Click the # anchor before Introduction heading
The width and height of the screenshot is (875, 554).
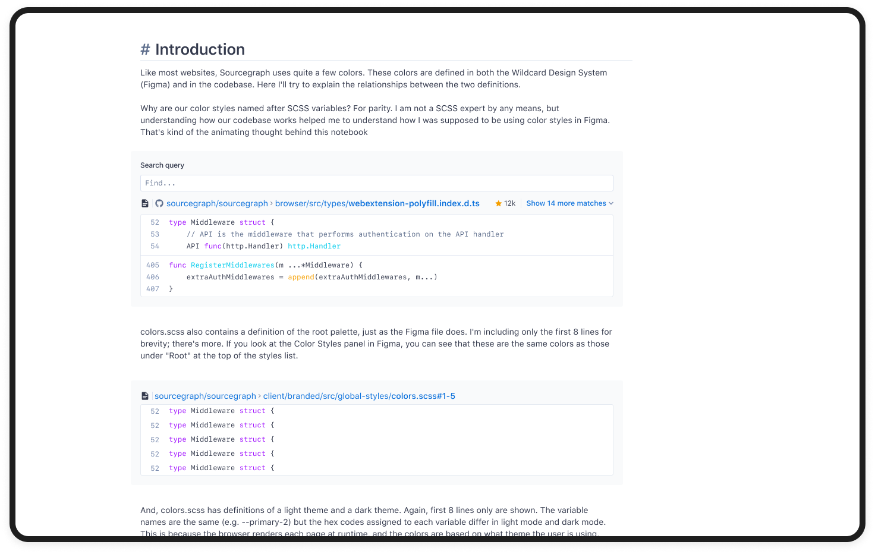(145, 49)
